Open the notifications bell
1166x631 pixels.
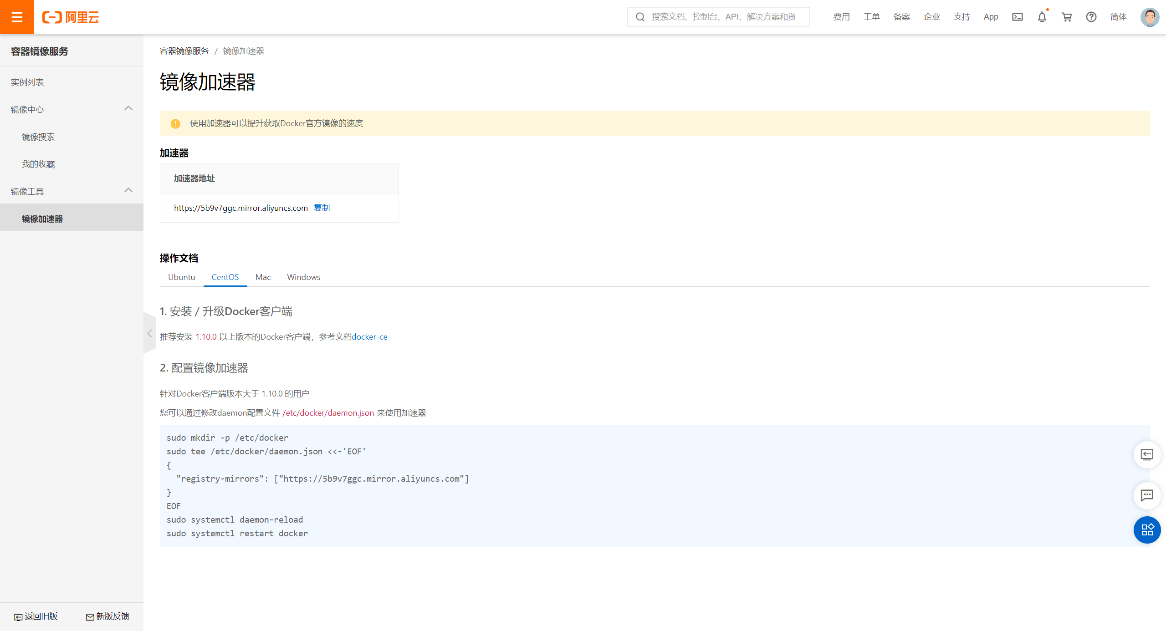click(1042, 17)
